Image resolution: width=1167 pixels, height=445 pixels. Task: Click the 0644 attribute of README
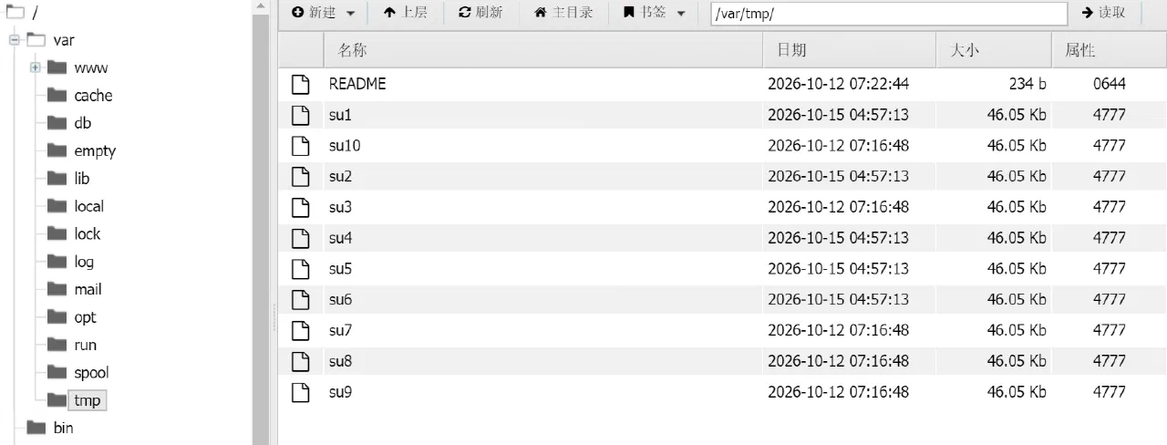(1109, 84)
